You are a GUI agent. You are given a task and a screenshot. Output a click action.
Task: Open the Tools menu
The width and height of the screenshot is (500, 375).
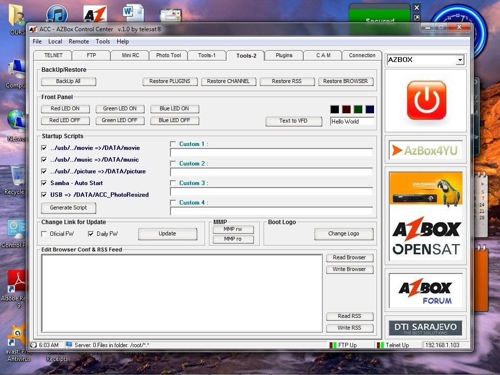pyautogui.click(x=103, y=42)
